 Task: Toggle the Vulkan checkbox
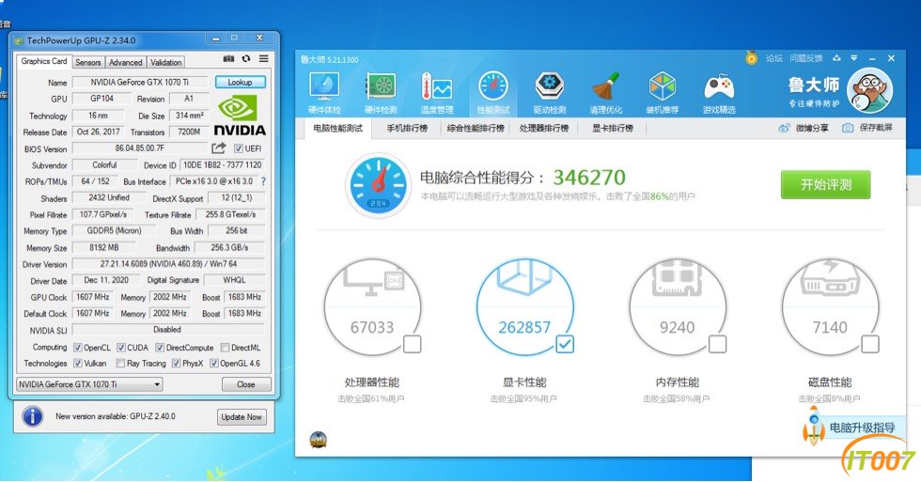pyautogui.click(x=77, y=364)
